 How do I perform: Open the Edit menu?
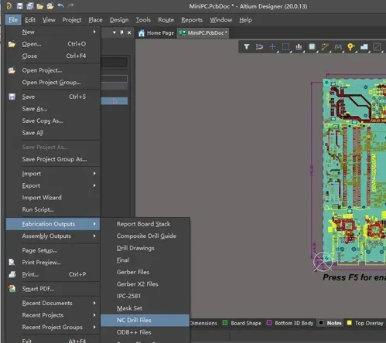tap(30, 20)
